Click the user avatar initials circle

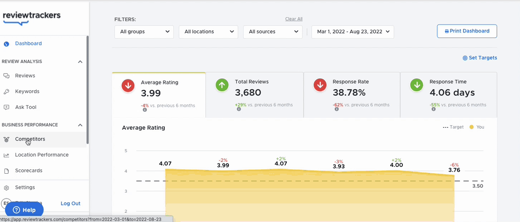tap(6, 203)
